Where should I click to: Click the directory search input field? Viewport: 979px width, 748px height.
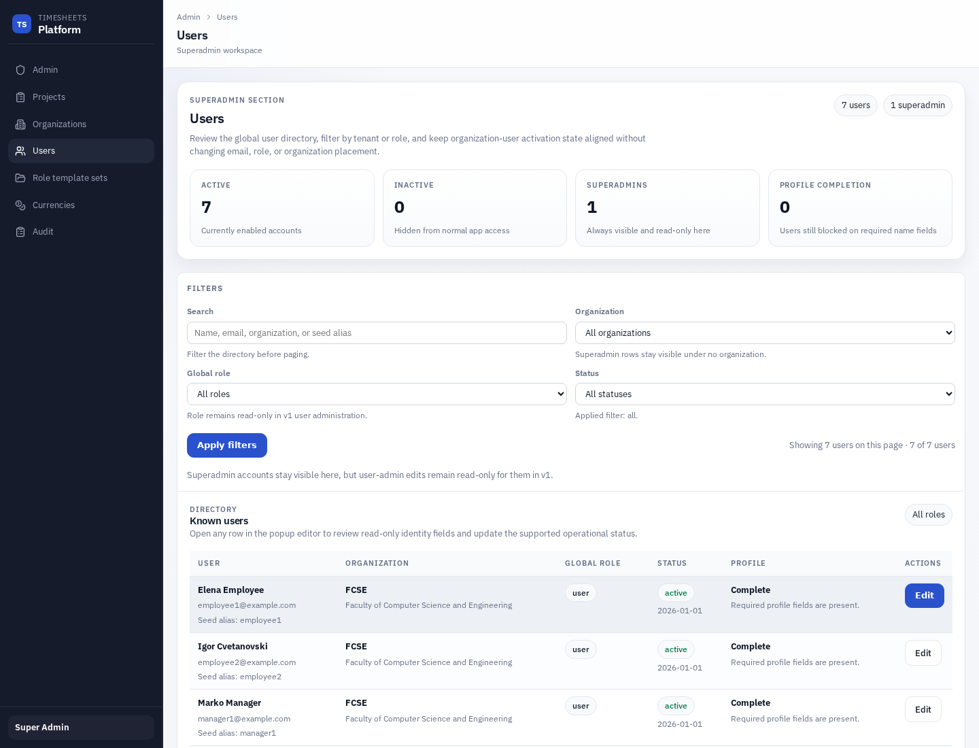pos(377,333)
